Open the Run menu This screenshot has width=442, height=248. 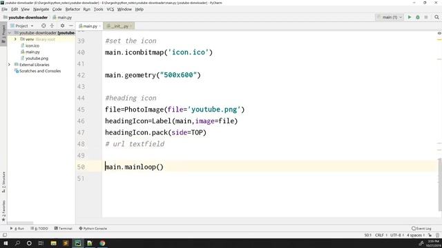click(87, 9)
